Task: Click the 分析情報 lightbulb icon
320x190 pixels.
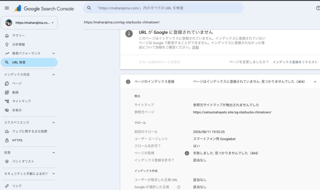Action: pos(7,44)
